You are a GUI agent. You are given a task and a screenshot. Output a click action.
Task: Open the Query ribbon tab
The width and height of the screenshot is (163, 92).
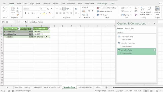[x=112, y=4]
